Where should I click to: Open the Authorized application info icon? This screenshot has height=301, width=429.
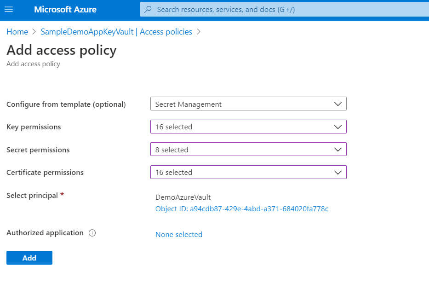[x=92, y=233]
